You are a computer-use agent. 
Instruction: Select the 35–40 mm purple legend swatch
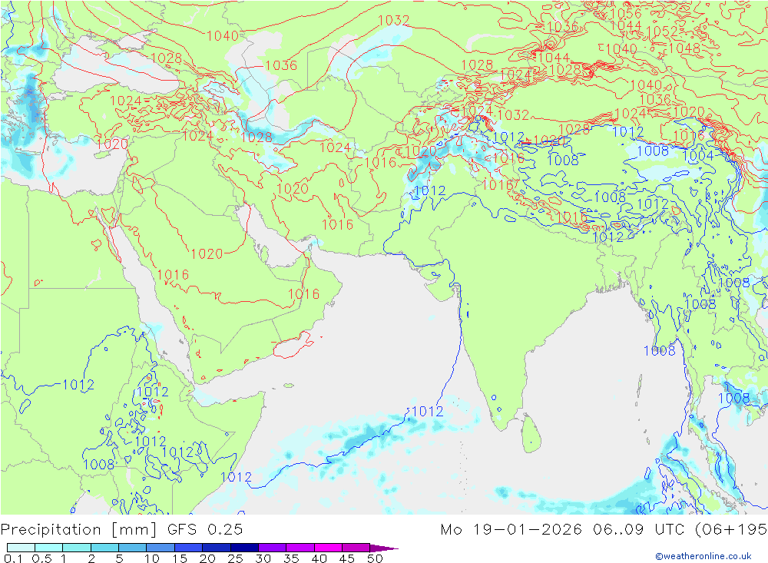(x=300, y=548)
